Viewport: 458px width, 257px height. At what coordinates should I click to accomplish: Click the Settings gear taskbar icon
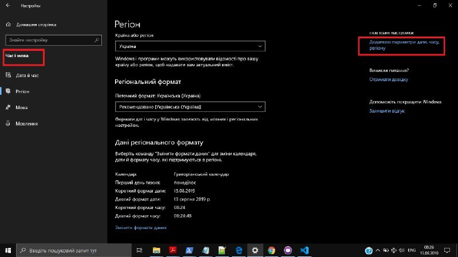pyautogui.click(x=255, y=250)
